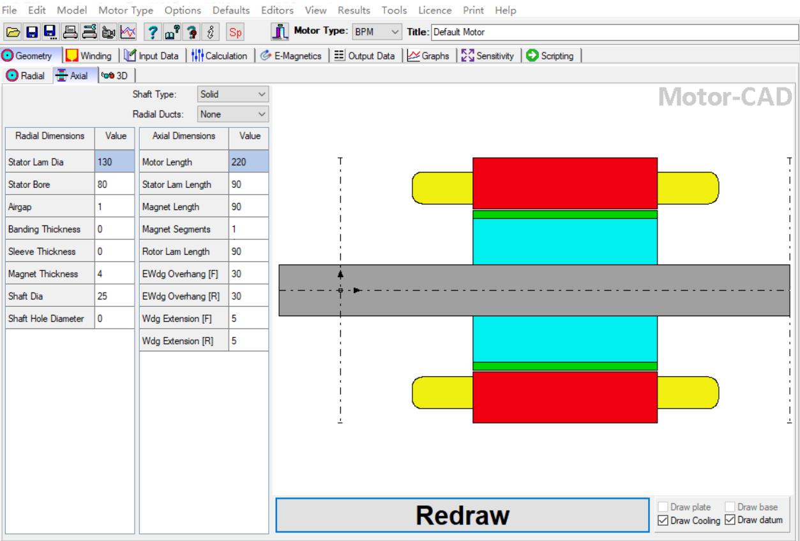Open the Shaft Type dropdown

point(232,94)
